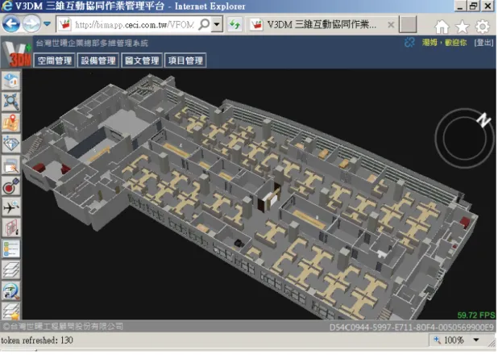Open the map location pin tool
This screenshot has height=355, width=498.
[11, 123]
